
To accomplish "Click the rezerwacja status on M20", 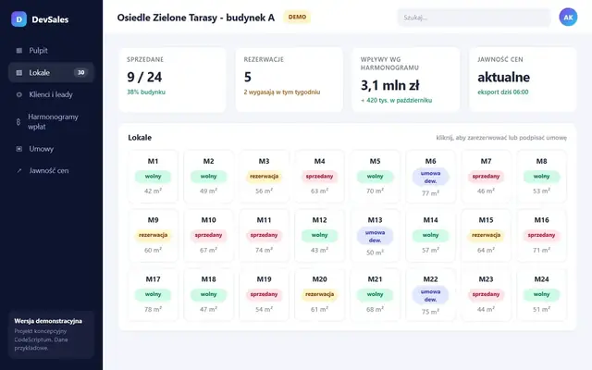I will coord(319,294).
